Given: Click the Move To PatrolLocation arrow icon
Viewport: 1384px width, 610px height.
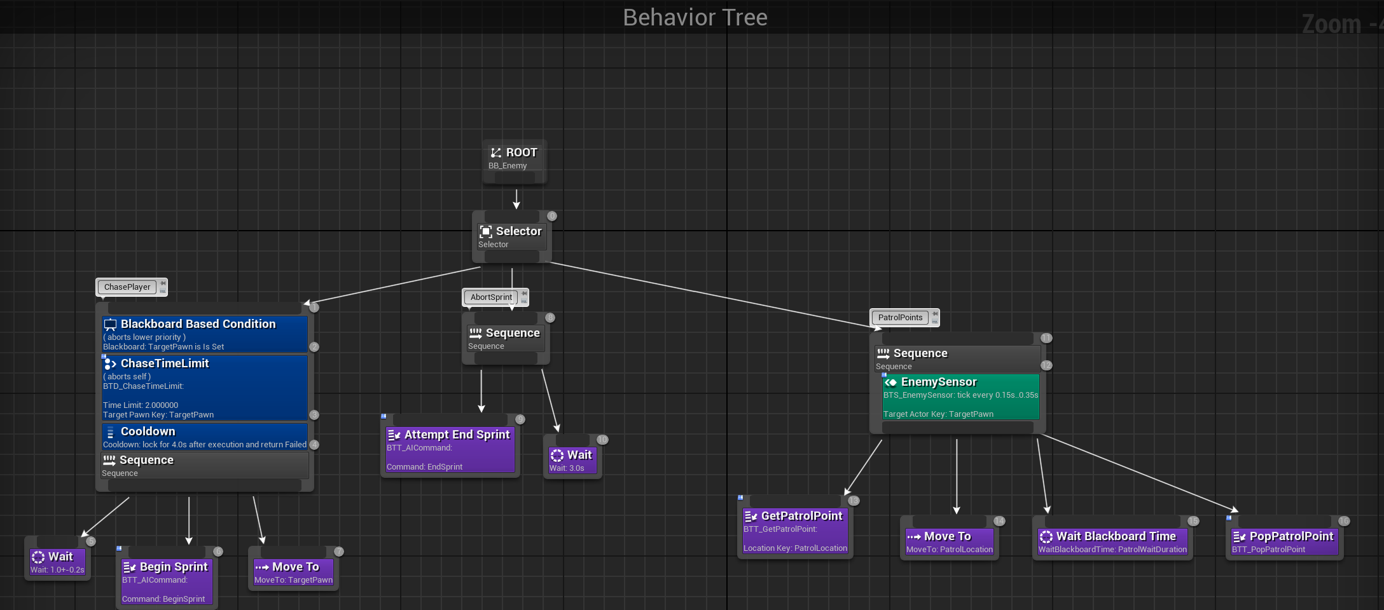Looking at the screenshot, I should (x=914, y=537).
